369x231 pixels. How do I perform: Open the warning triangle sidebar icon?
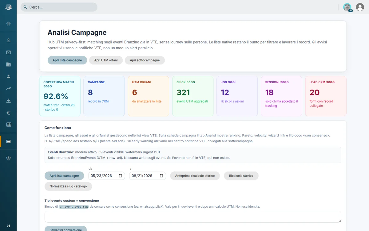pos(8,100)
